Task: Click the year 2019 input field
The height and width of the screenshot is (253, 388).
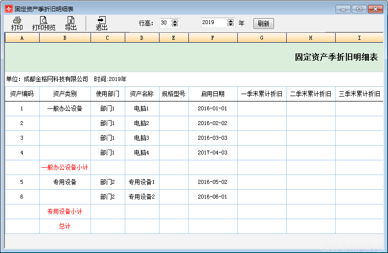Action: tap(213, 23)
